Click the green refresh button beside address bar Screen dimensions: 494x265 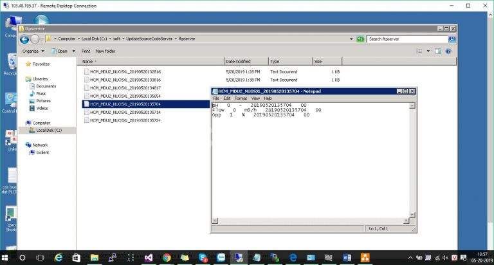(360, 39)
